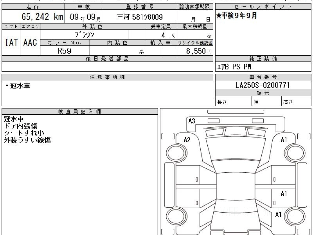The width and height of the screenshot is (313, 235).
Task: Select the 09年09月 inspection date
Action: click(86, 17)
